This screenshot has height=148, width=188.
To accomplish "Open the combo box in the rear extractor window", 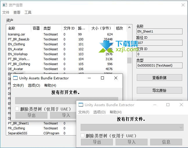I will 67,100.
